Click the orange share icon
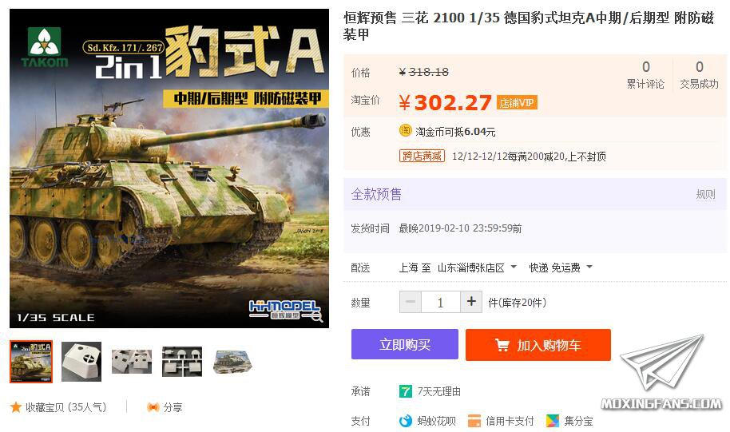Image resolution: width=730 pixels, height=432 pixels. 153,407
